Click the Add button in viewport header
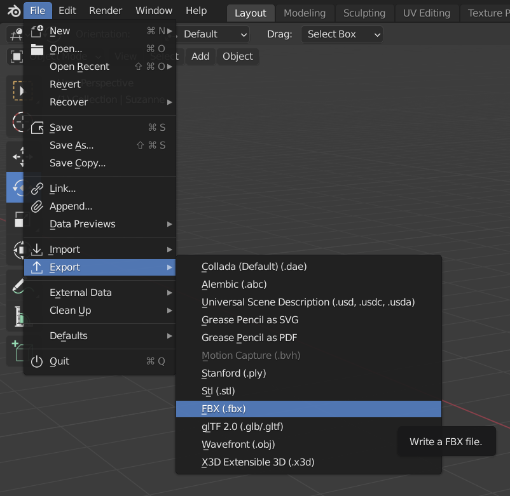 tap(200, 57)
